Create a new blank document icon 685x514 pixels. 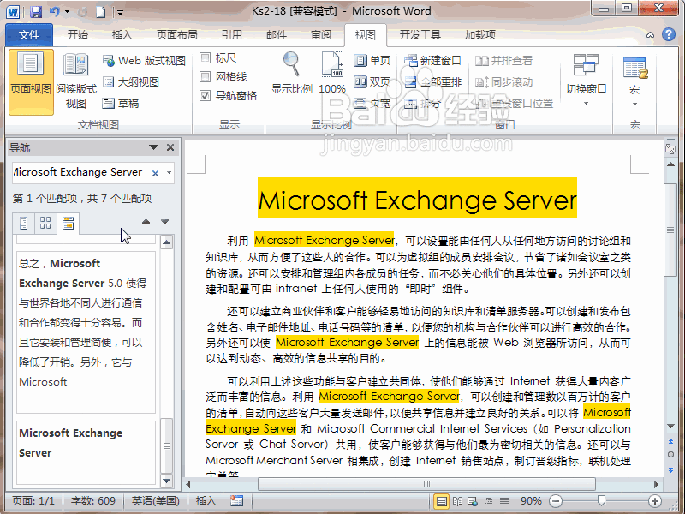pos(101,12)
